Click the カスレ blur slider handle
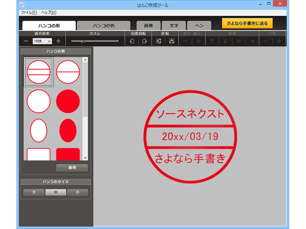 point(83,42)
